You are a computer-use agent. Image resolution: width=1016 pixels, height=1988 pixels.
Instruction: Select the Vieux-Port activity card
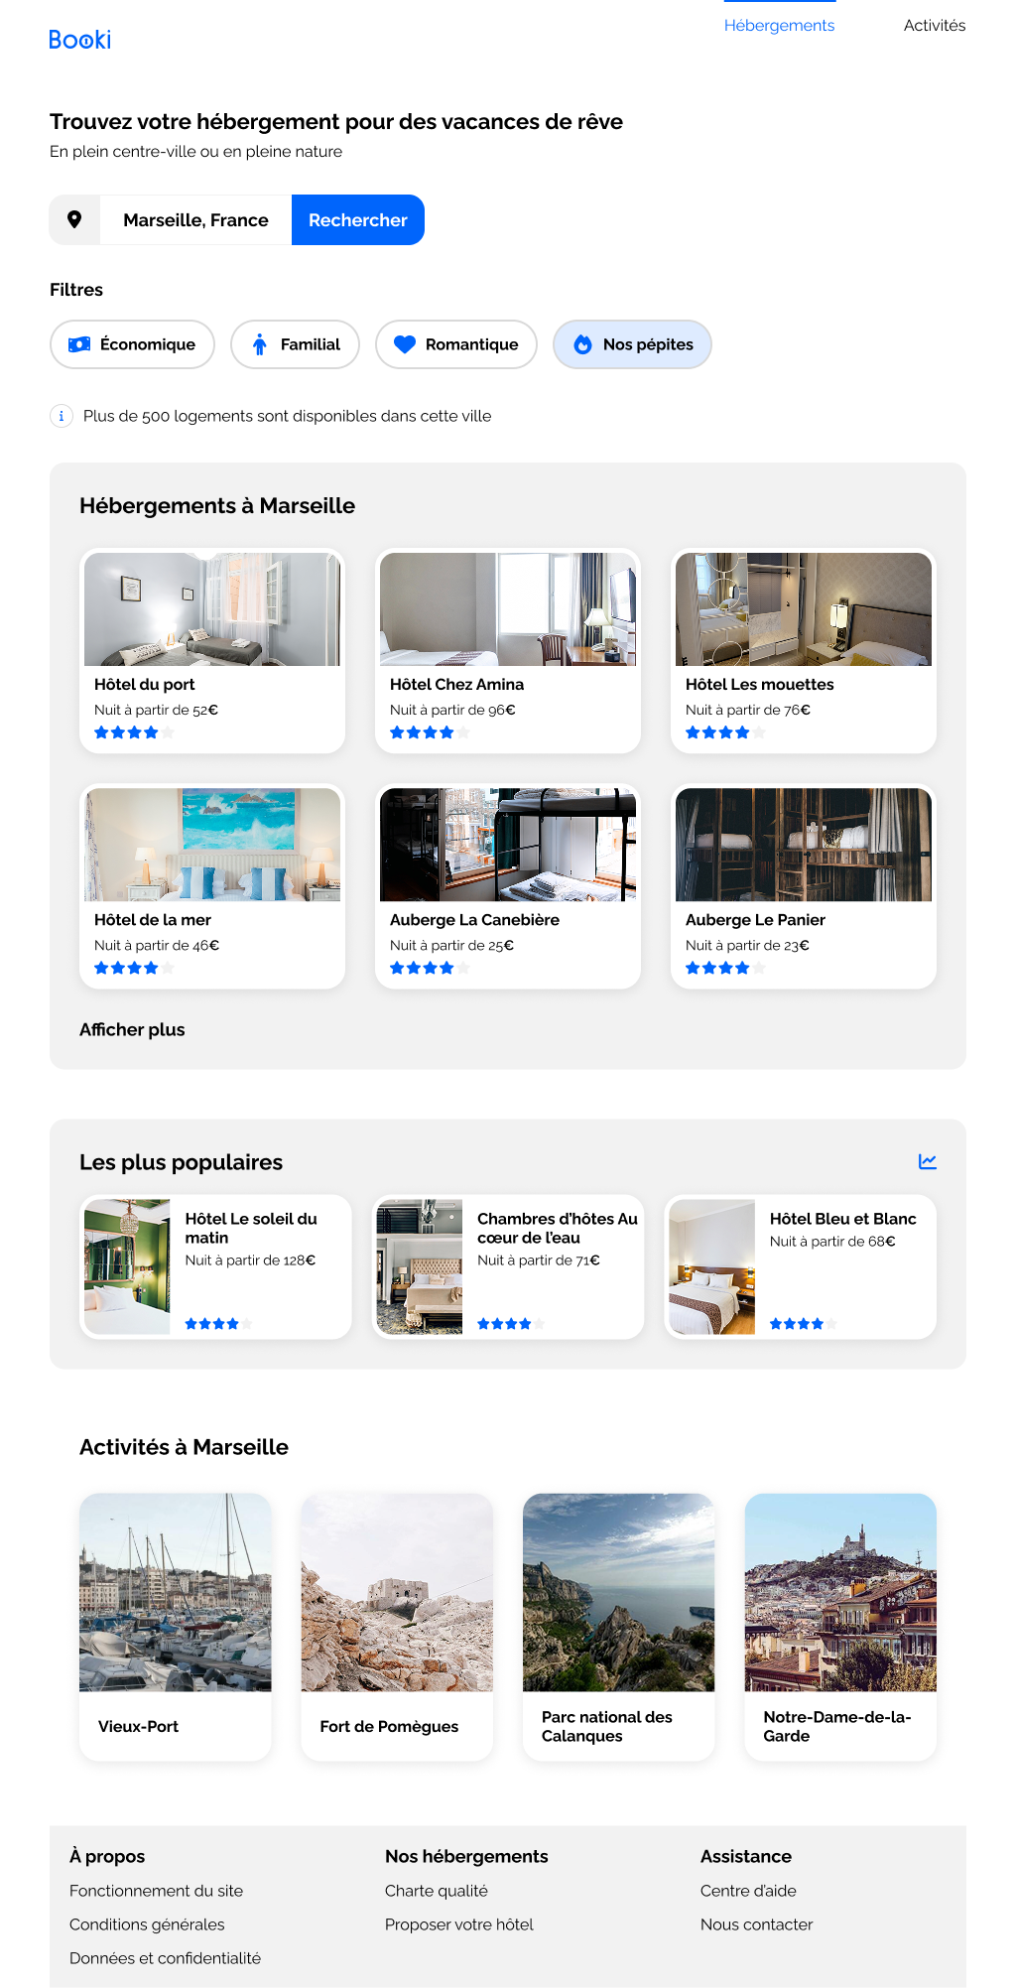click(175, 1626)
